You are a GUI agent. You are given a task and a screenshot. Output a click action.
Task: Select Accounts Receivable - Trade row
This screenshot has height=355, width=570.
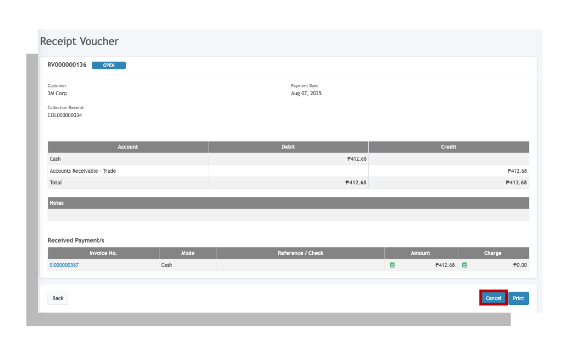tap(288, 171)
